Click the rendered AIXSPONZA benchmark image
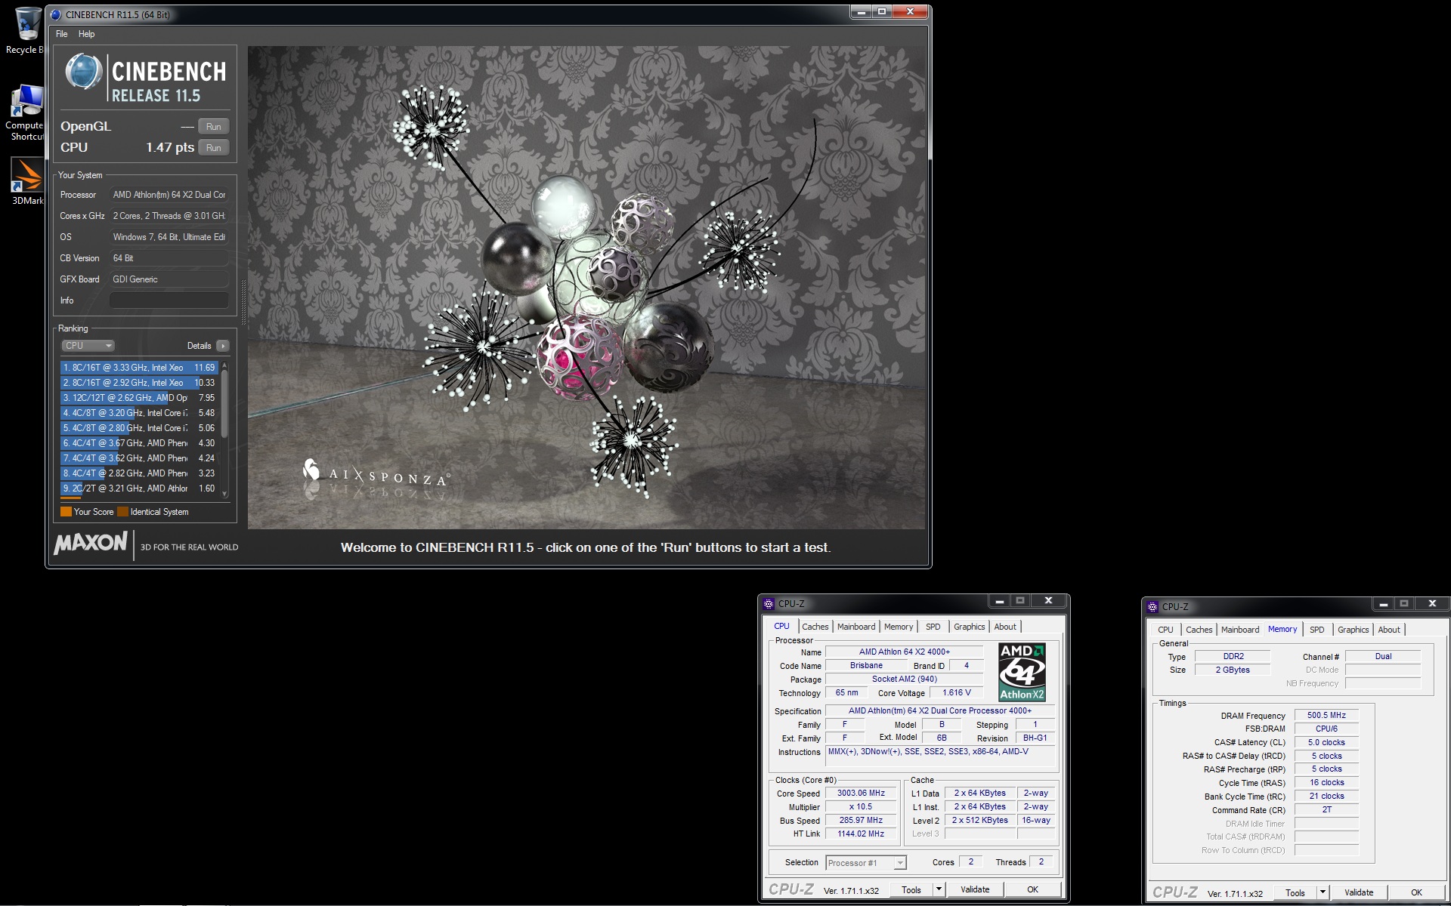The width and height of the screenshot is (1451, 906). (x=586, y=288)
